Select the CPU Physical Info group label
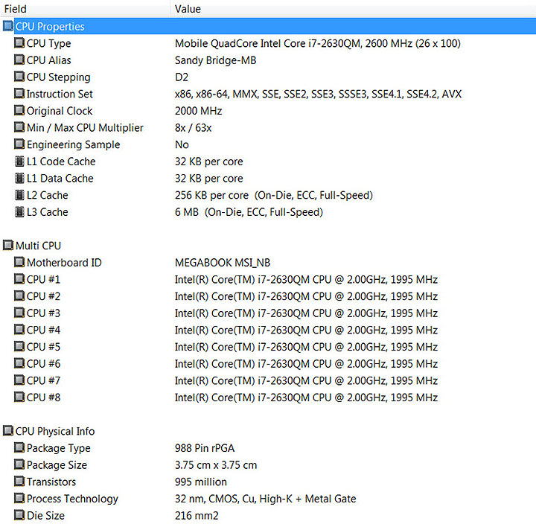The height and width of the screenshot is (527, 536). [55, 431]
